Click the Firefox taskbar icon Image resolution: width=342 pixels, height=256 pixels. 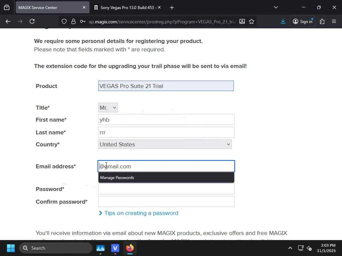(x=130, y=248)
